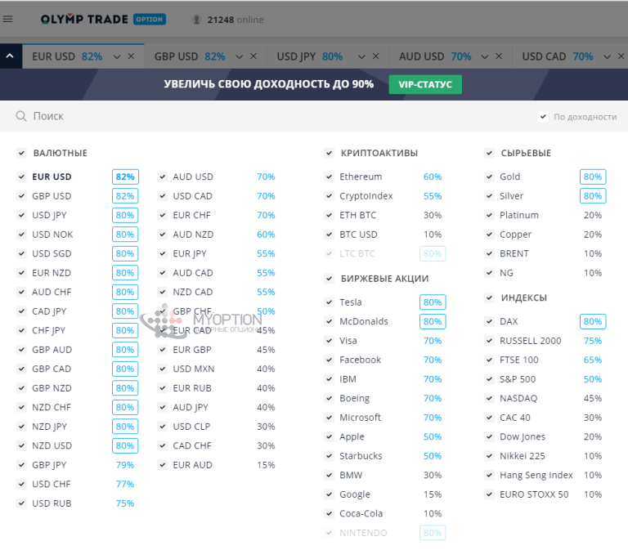Collapse the asset panel with up chevron

tap(11, 56)
